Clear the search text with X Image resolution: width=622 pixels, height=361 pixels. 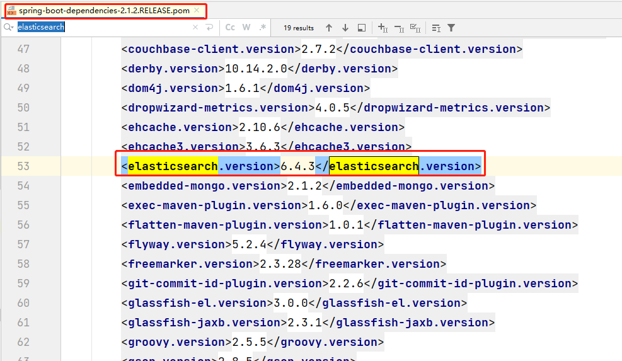click(x=195, y=27)
